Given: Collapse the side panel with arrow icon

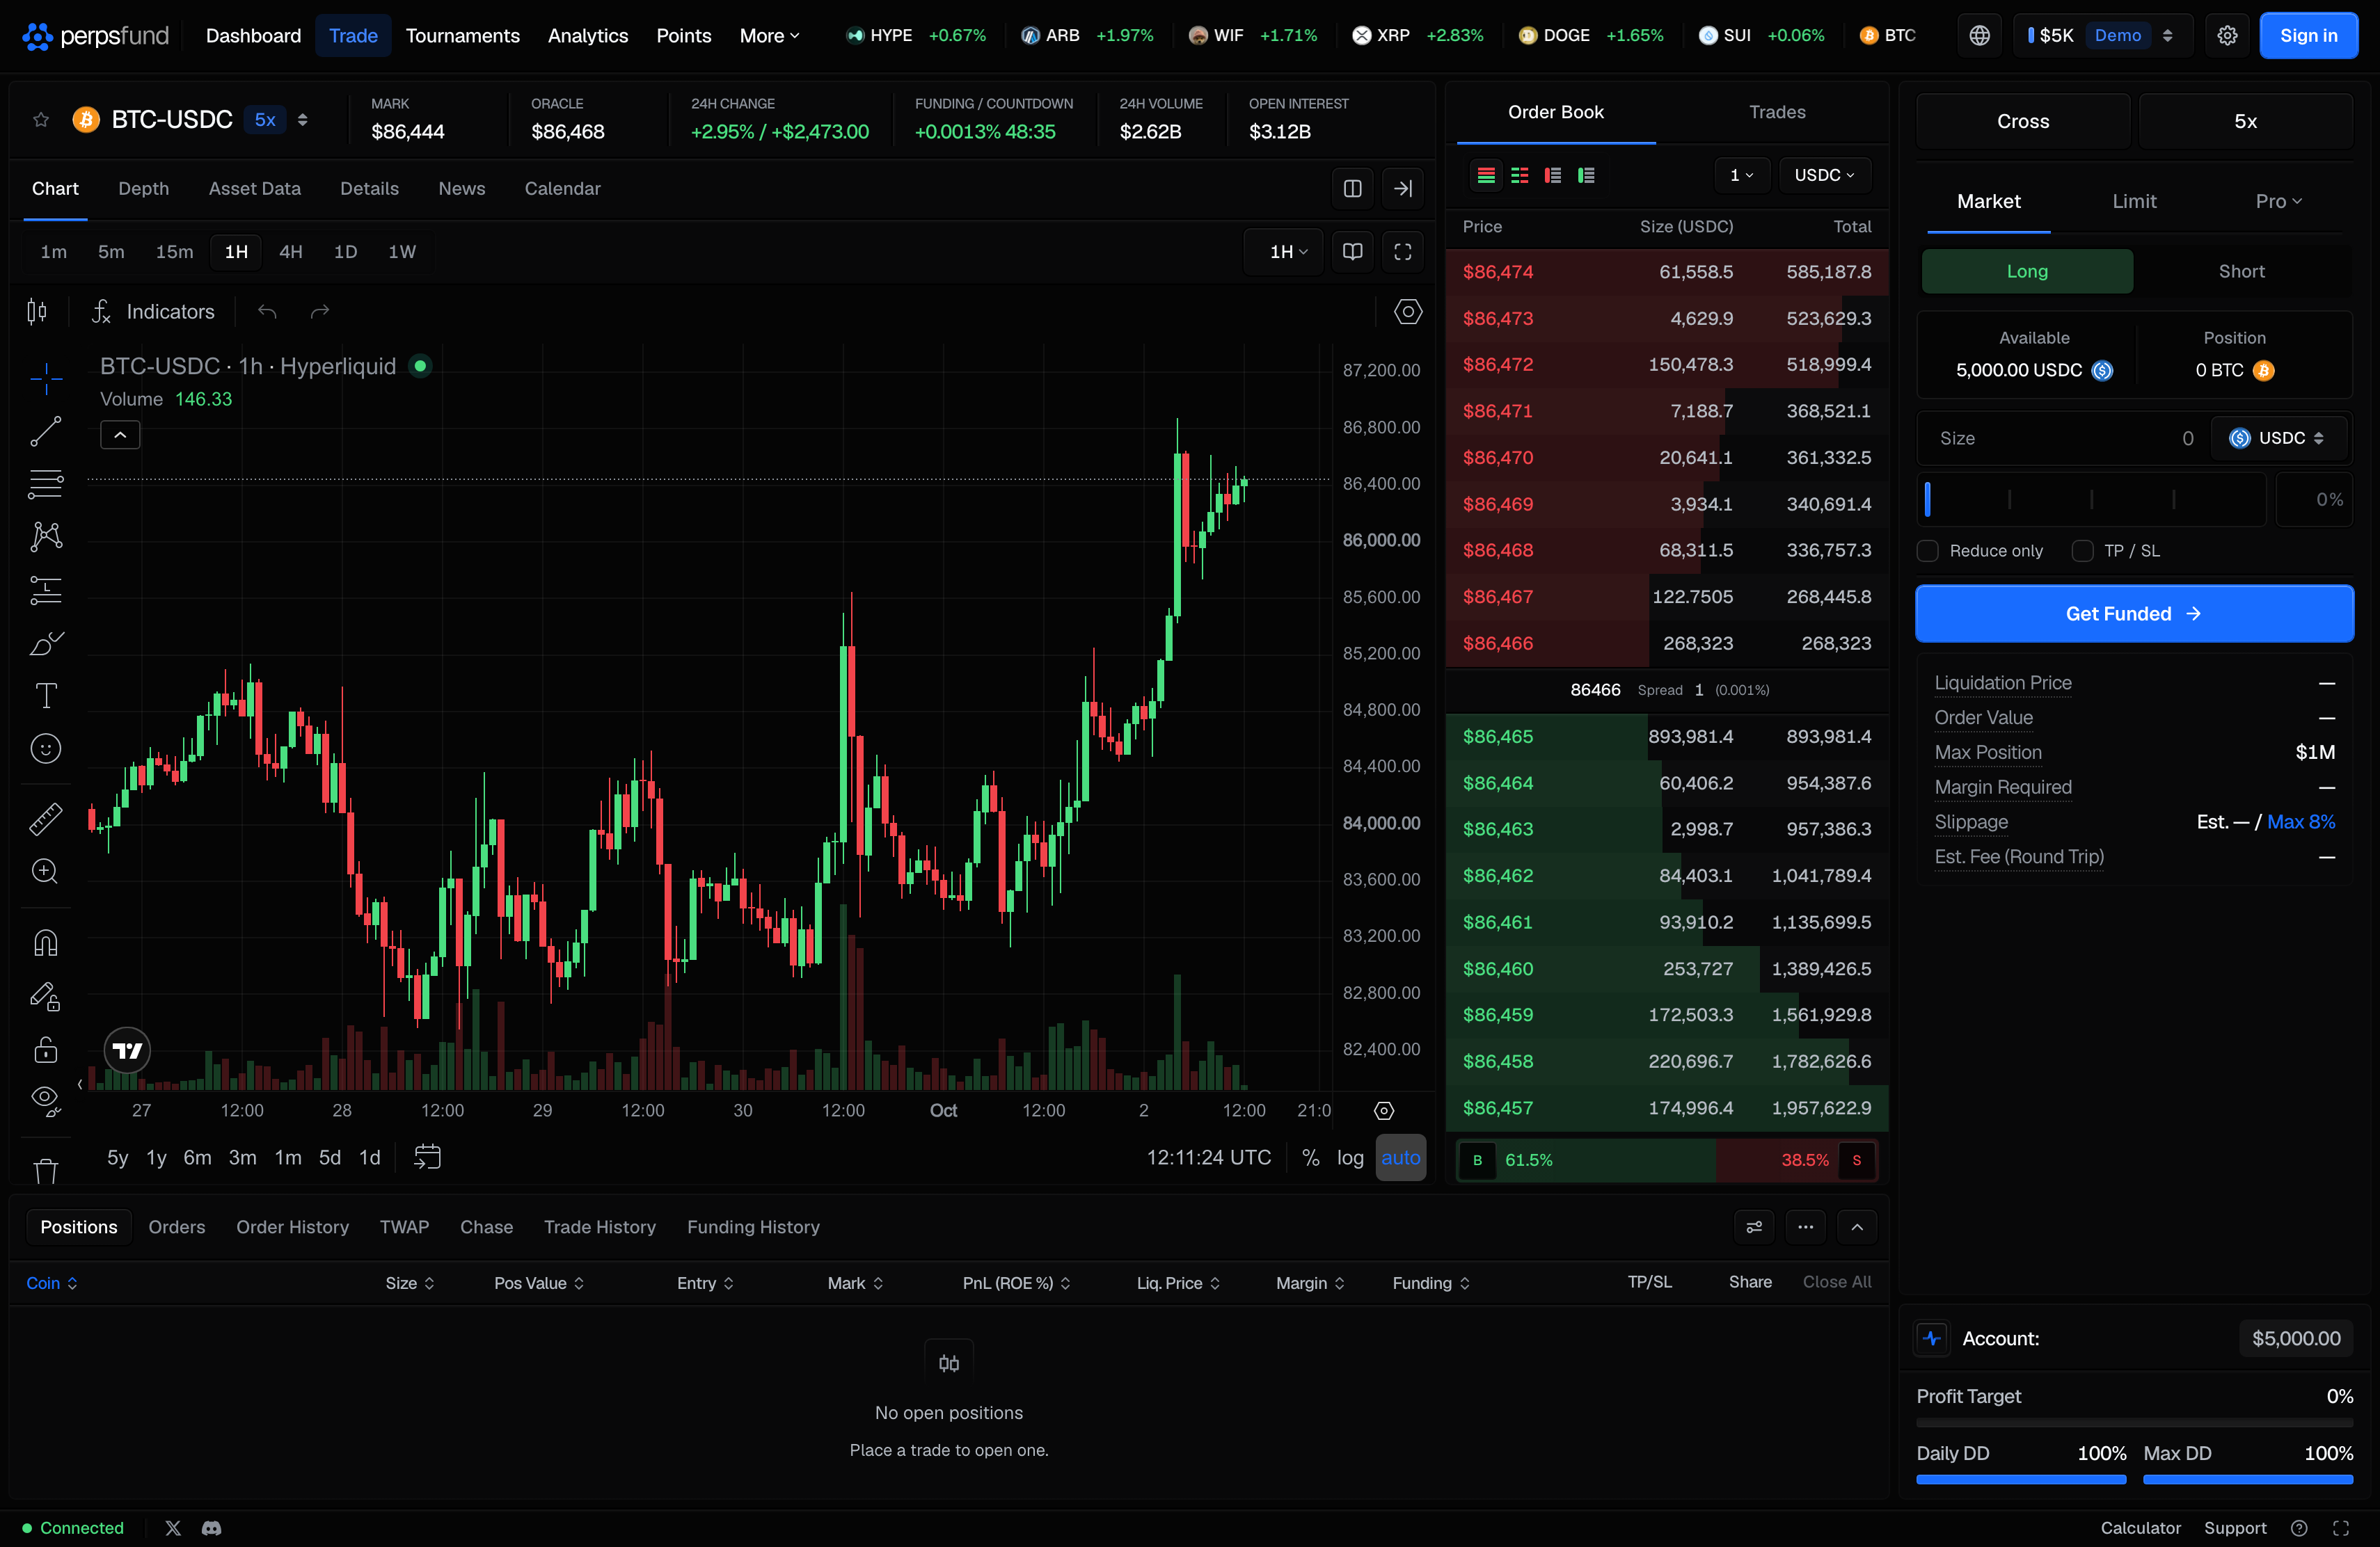Looking at the screenshot, I should point(1403,189).
